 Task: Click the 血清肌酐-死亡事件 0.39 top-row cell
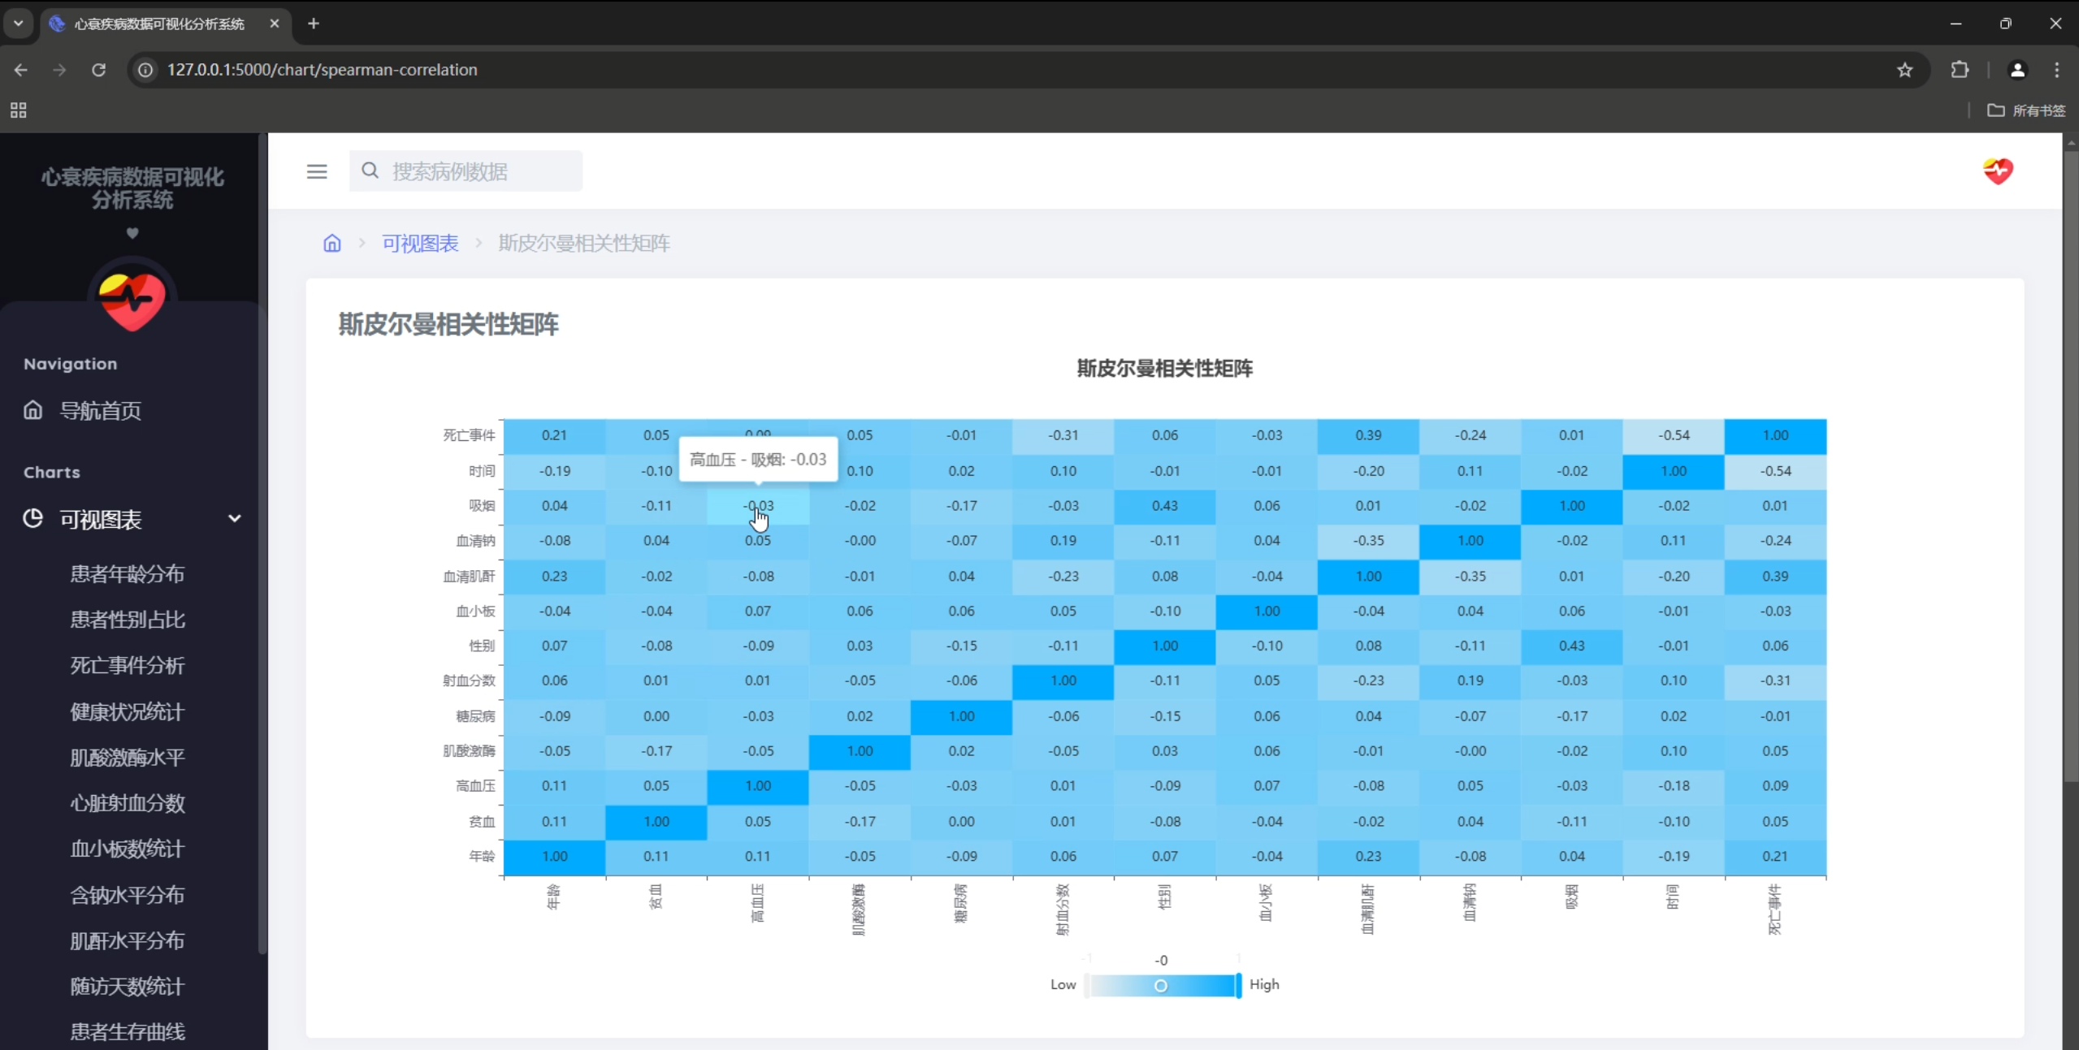click(1368, 435)
